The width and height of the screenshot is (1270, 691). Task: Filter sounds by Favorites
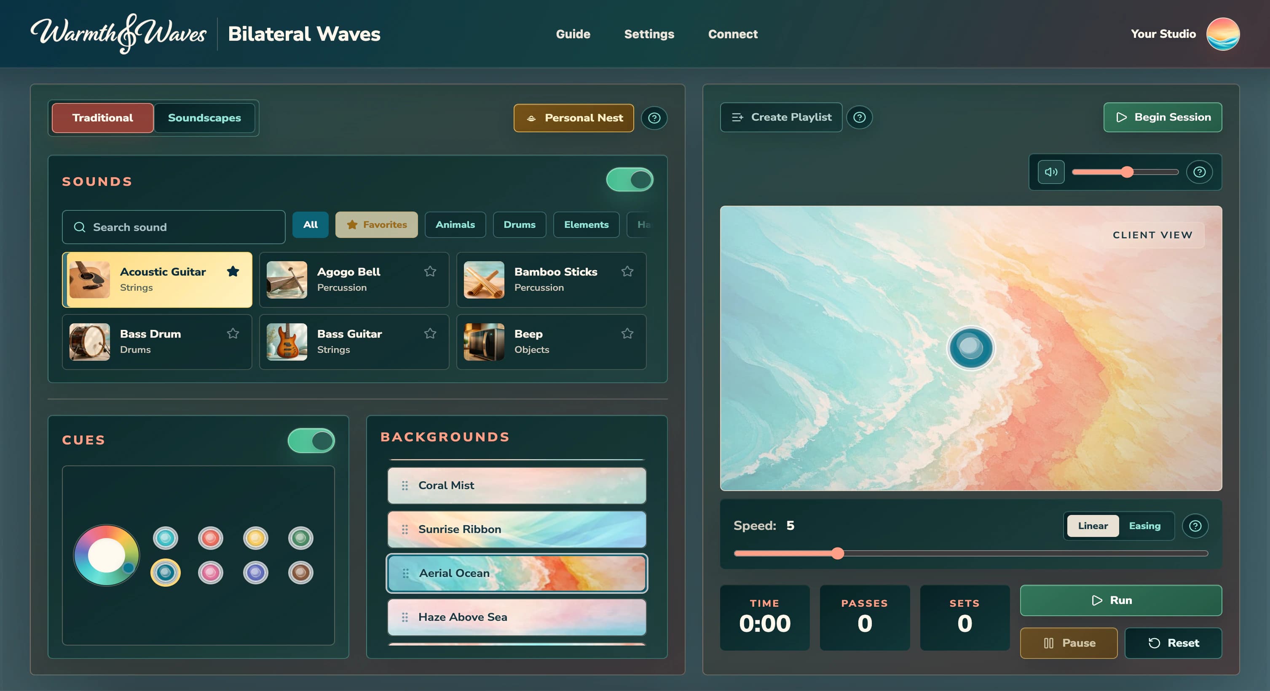pos(377,225)
